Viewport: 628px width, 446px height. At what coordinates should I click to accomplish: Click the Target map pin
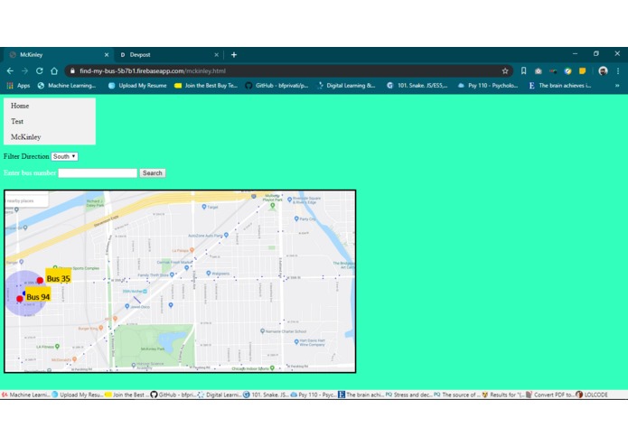click(204, 207)
